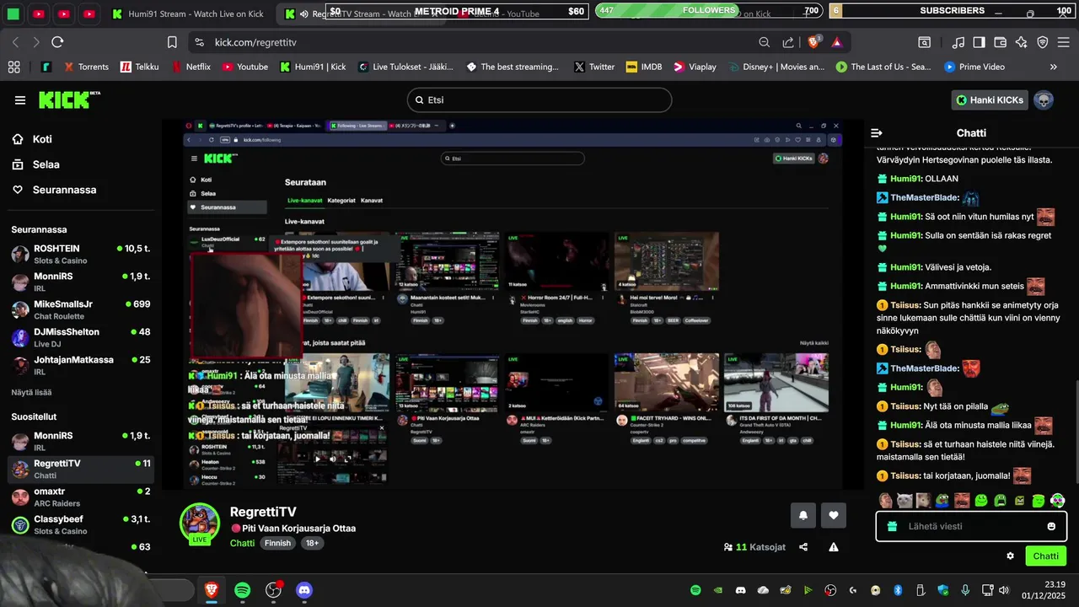
Task: Click the RegrettiTV channel avatar with LIVE badge
Action: pyautogui.click(x=200, y=523)
